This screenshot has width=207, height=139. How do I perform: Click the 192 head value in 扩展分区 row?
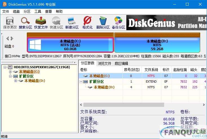point(195,81)
